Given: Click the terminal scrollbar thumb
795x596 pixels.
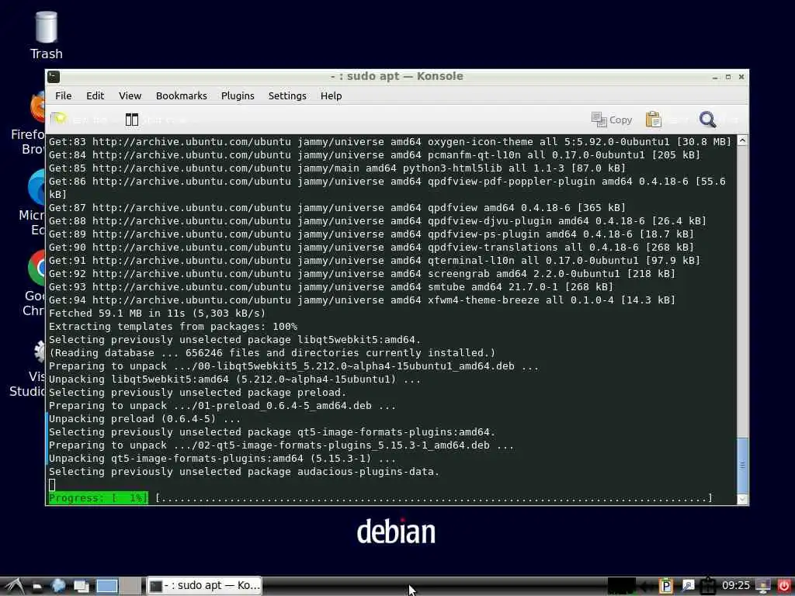Looking at the screenshot, I should [742, 465].
